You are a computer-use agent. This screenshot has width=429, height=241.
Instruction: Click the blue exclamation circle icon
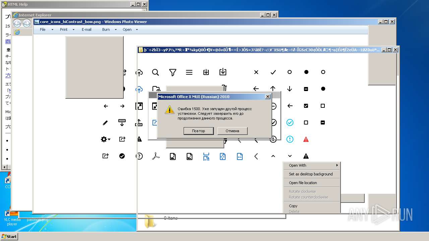(x=290, y=139)
